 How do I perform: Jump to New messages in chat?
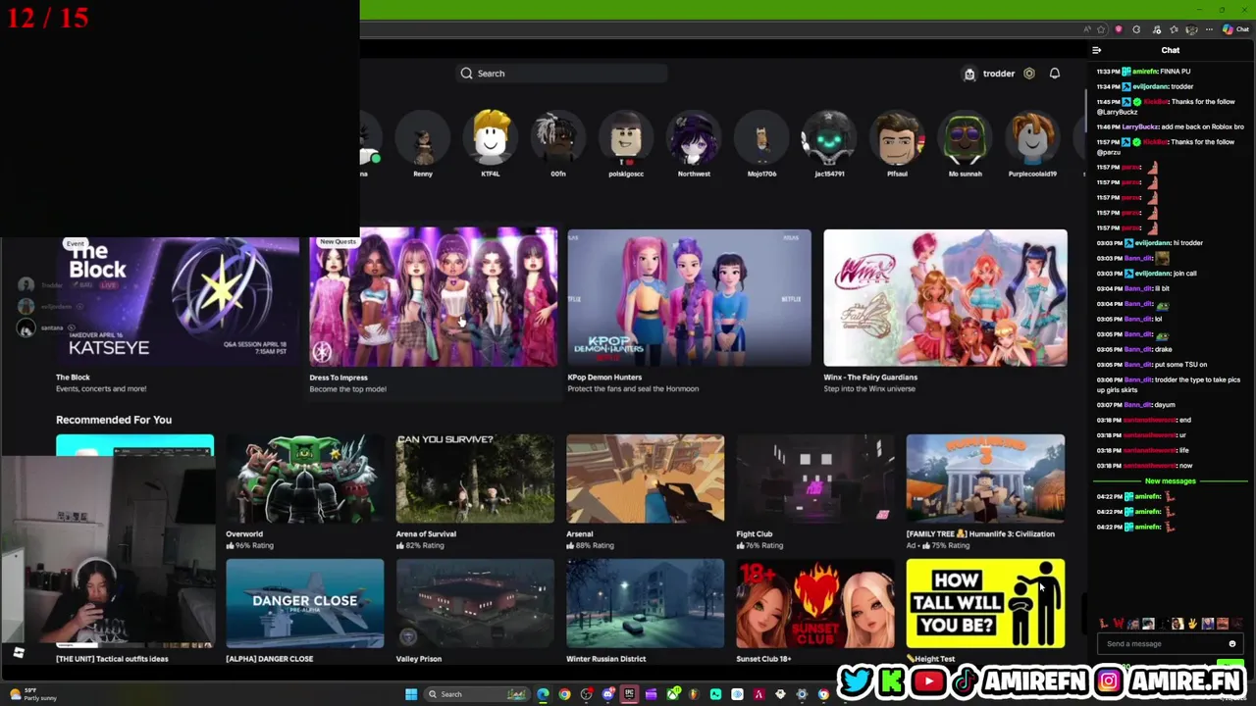pyautogui.click(x=1171, y=481)
